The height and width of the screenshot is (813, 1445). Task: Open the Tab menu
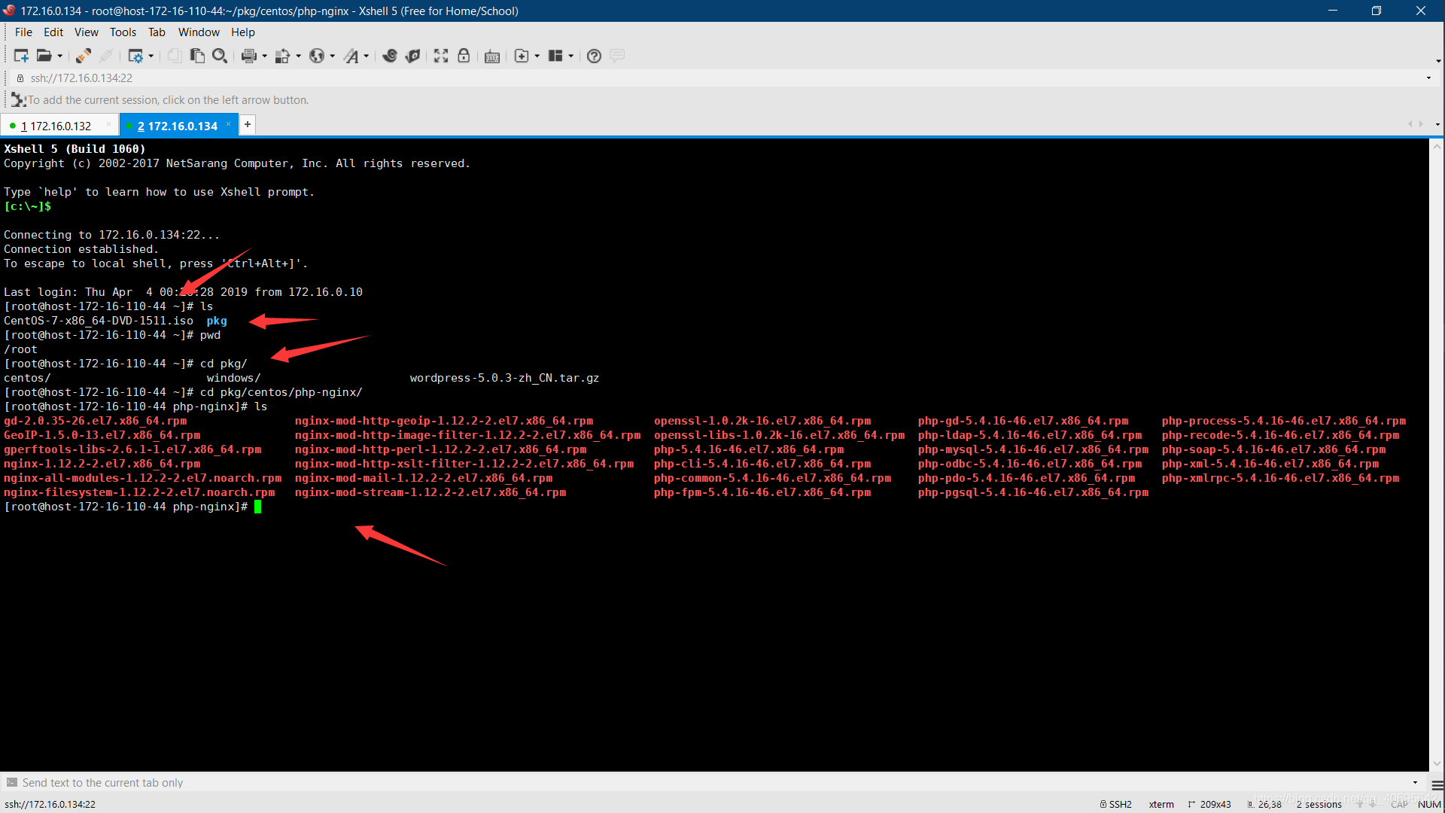(157, 32)
